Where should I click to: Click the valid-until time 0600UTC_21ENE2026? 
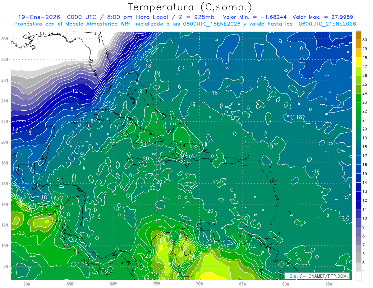(327, 24)
